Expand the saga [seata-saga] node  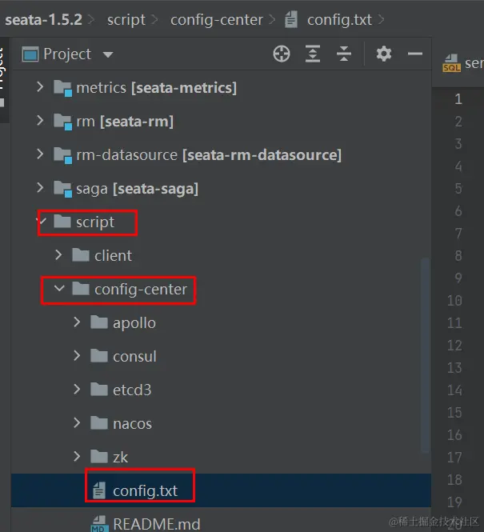coord(40,188)
